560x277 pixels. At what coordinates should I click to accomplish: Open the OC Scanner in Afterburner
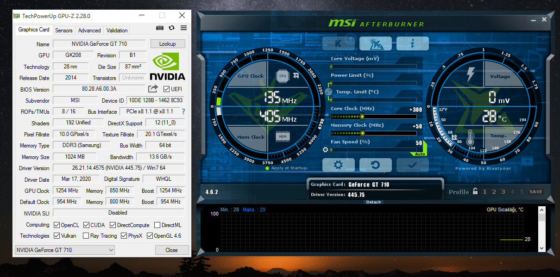tap(375, 43)
